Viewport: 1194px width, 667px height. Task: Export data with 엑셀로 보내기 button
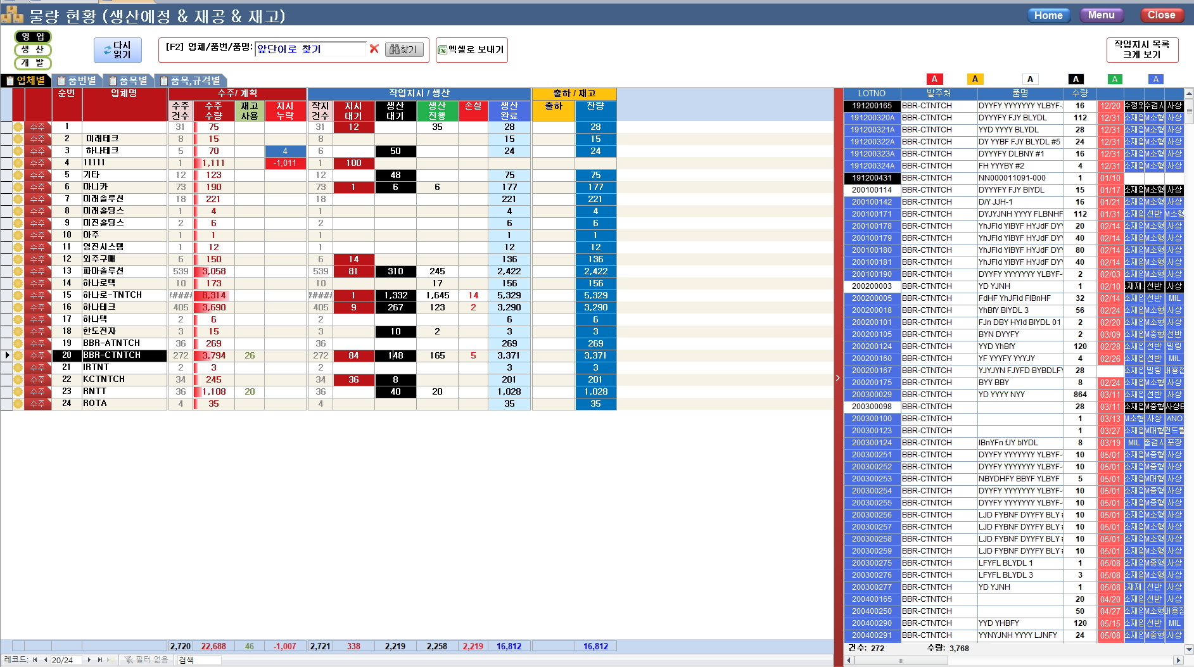coord(471,49)
